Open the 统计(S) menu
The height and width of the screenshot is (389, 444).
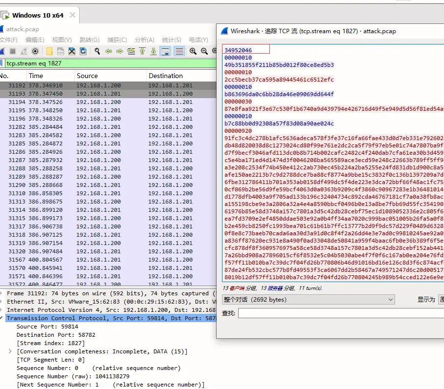[171, 40]
